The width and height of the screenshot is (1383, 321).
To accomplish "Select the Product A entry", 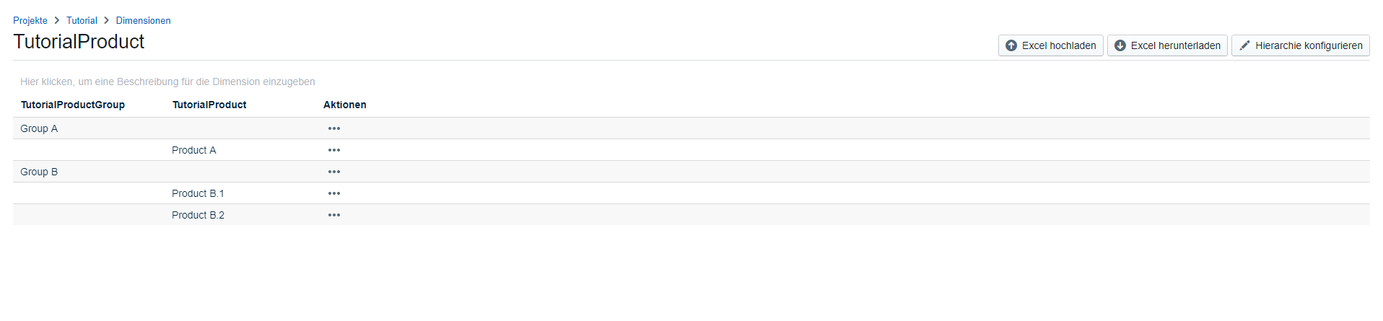I will coord(193,150).
